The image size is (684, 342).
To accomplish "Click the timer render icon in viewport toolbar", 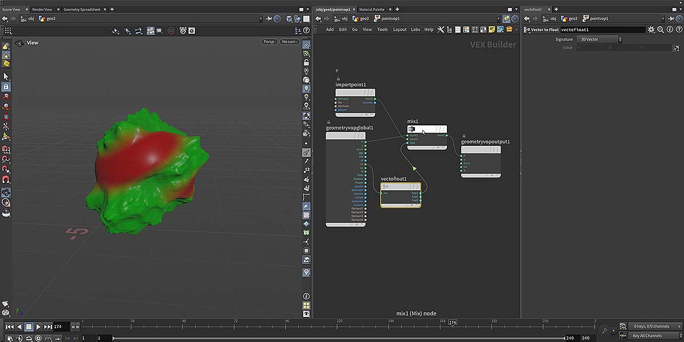I will (183, 30).
